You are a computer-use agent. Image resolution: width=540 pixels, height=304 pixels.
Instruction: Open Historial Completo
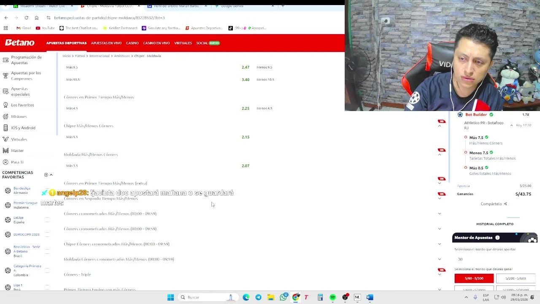coord(495,224)
